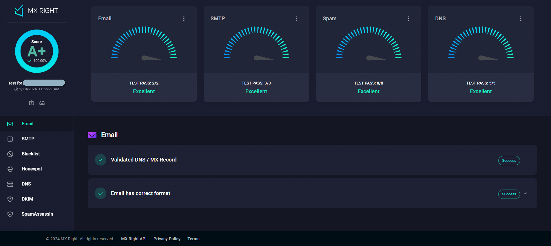Click the MX Right logo icon
The width and height of the screenshot is (551, 246).
(x=19, y=10)
